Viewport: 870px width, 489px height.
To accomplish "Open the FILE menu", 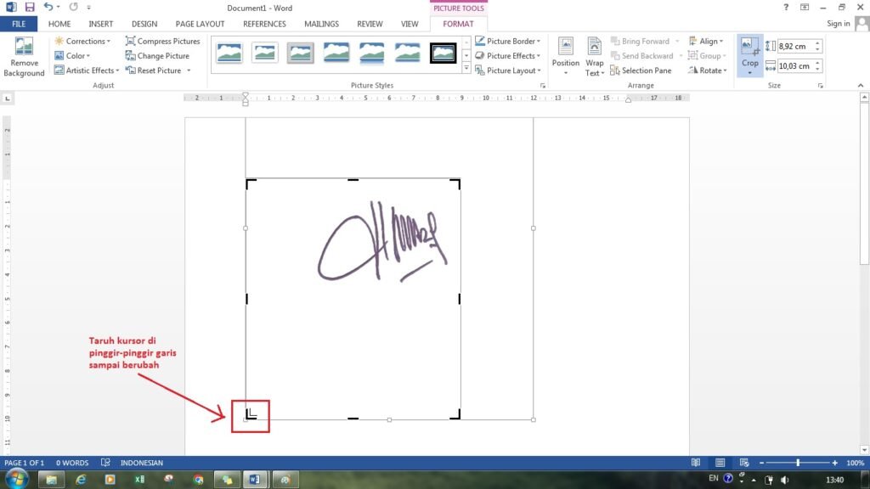I will coord(18,24).
